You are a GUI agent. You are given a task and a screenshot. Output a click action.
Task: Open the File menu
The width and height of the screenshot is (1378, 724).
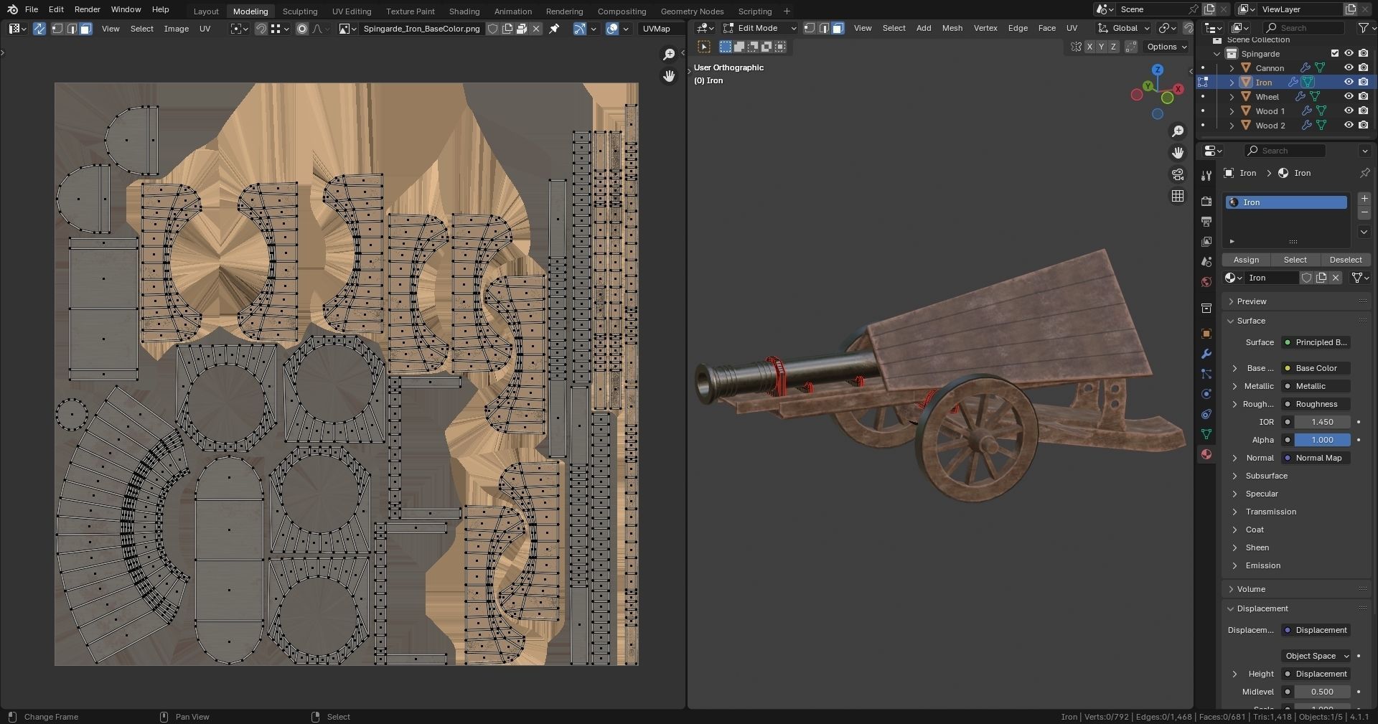(32, 9)
